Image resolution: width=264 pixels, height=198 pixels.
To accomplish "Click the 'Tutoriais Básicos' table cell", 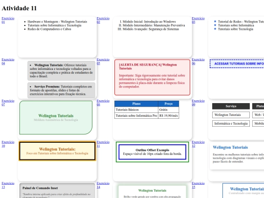I will pyautogui.click(x=136, y=110).
